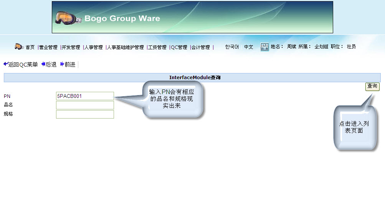Click the 查询 search button
The width and height of the screenshot is (385, 218).
(x=372, y=86)
